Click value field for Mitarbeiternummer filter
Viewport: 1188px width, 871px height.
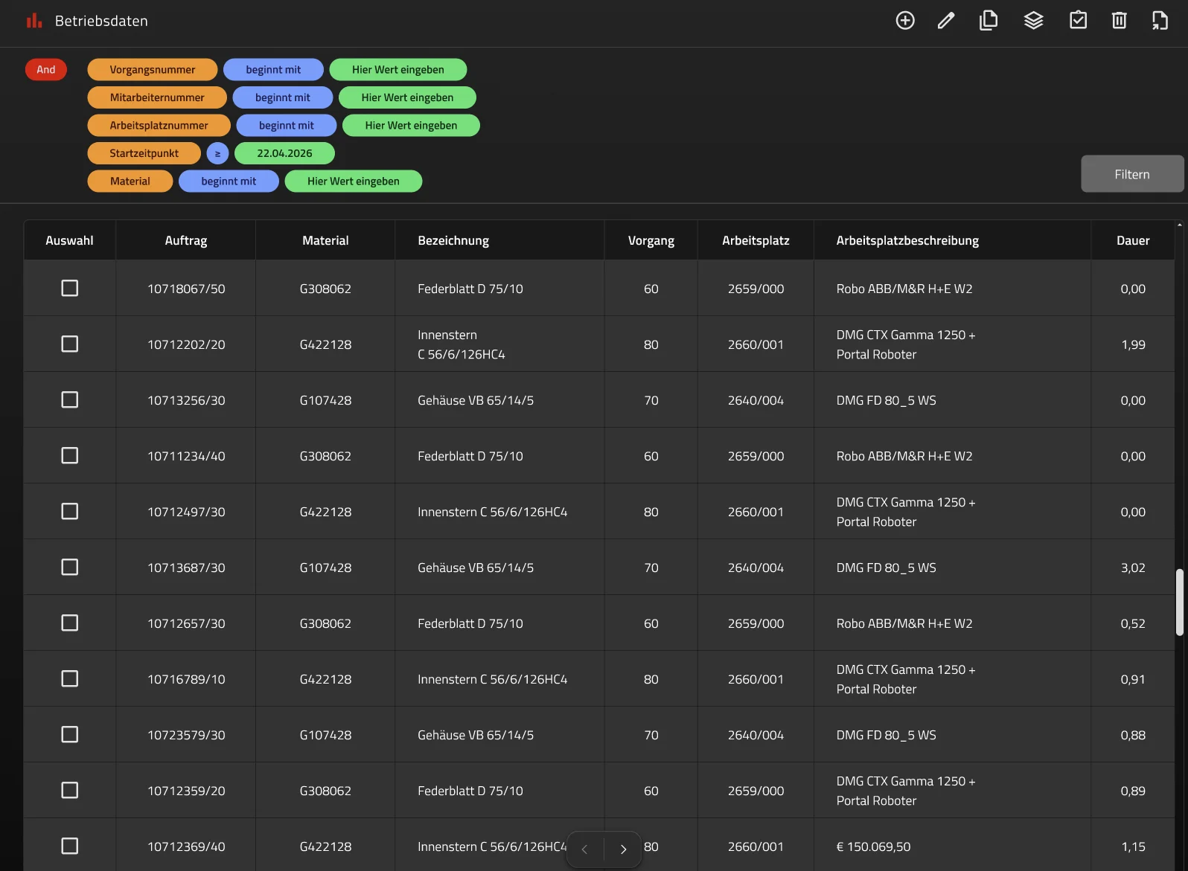click(407, 97)
